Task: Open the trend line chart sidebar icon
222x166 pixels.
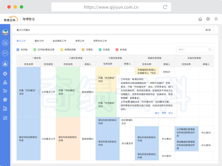Action: pos(5,91)
